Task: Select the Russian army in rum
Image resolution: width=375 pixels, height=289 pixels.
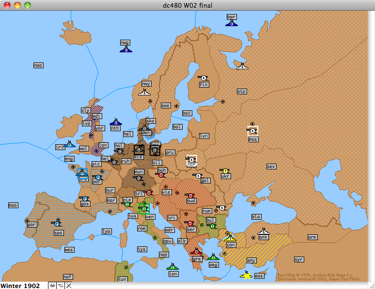Action: (x=222, y=208)
